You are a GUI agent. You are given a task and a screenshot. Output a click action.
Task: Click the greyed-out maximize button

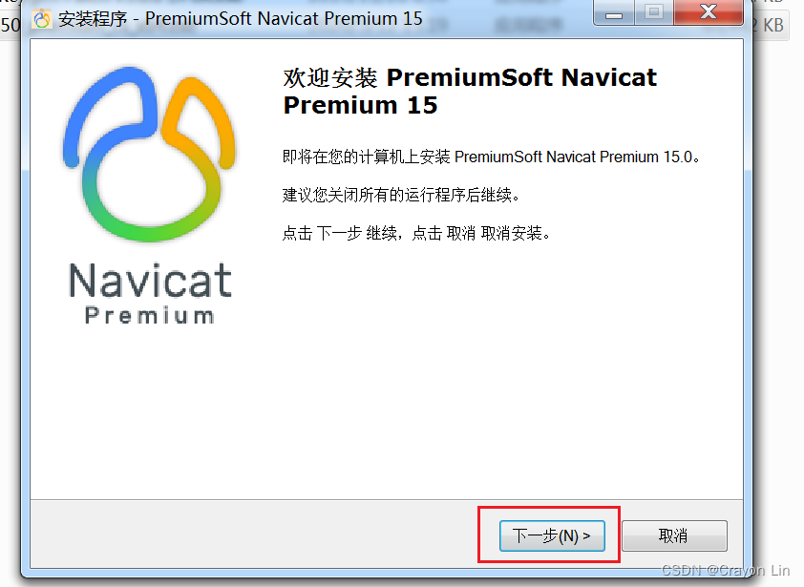654,12
